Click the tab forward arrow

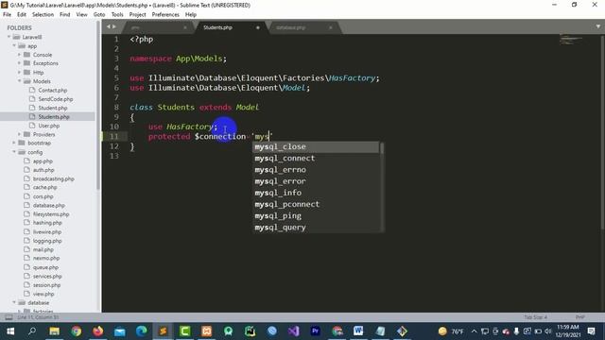point(114,26)
